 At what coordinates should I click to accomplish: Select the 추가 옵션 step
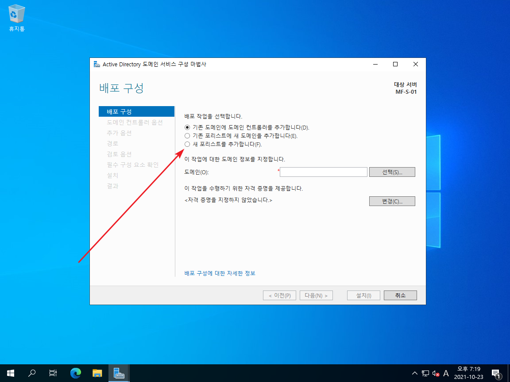point(119,133)
